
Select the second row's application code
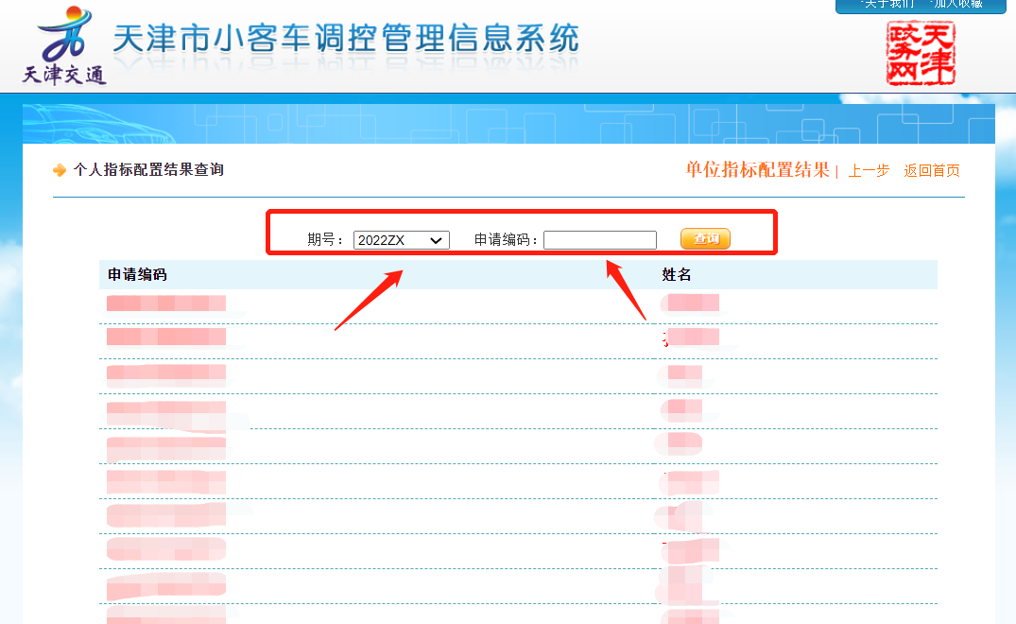pos(166,337)
